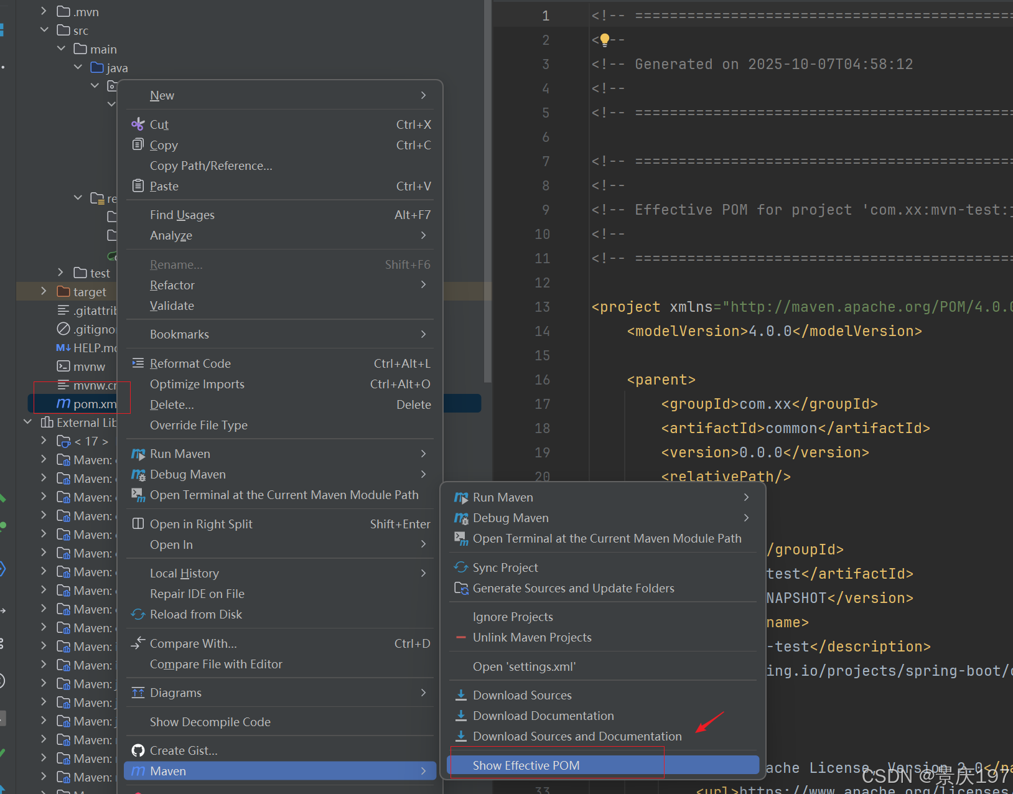Click the Create Gist GitHub icon

(138, 750)
